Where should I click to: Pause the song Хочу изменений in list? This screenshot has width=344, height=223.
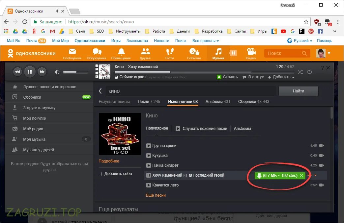point(149,175)
